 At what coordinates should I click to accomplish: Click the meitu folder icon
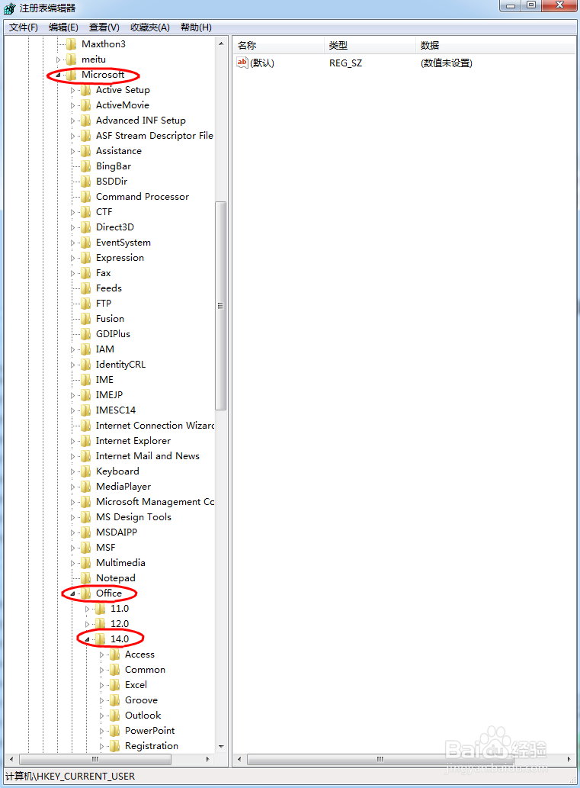pyautogui.click(x=72, y=60)
